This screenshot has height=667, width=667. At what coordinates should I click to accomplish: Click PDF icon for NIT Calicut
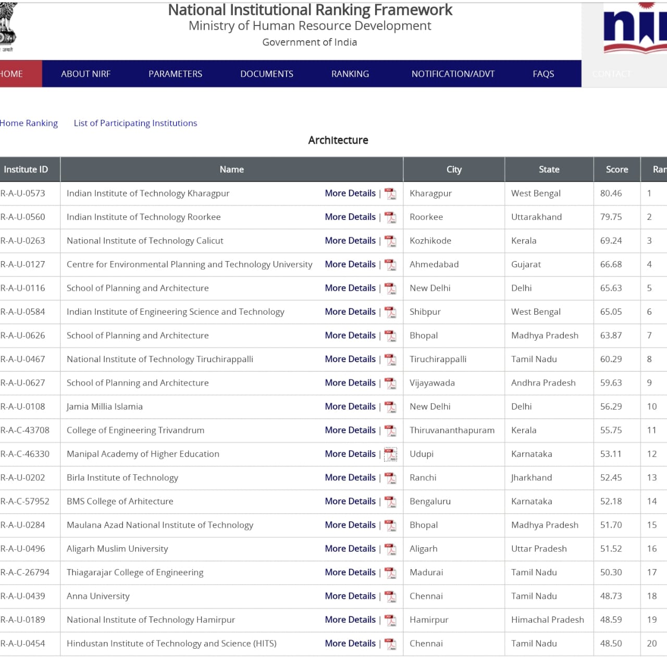[390, 241]
